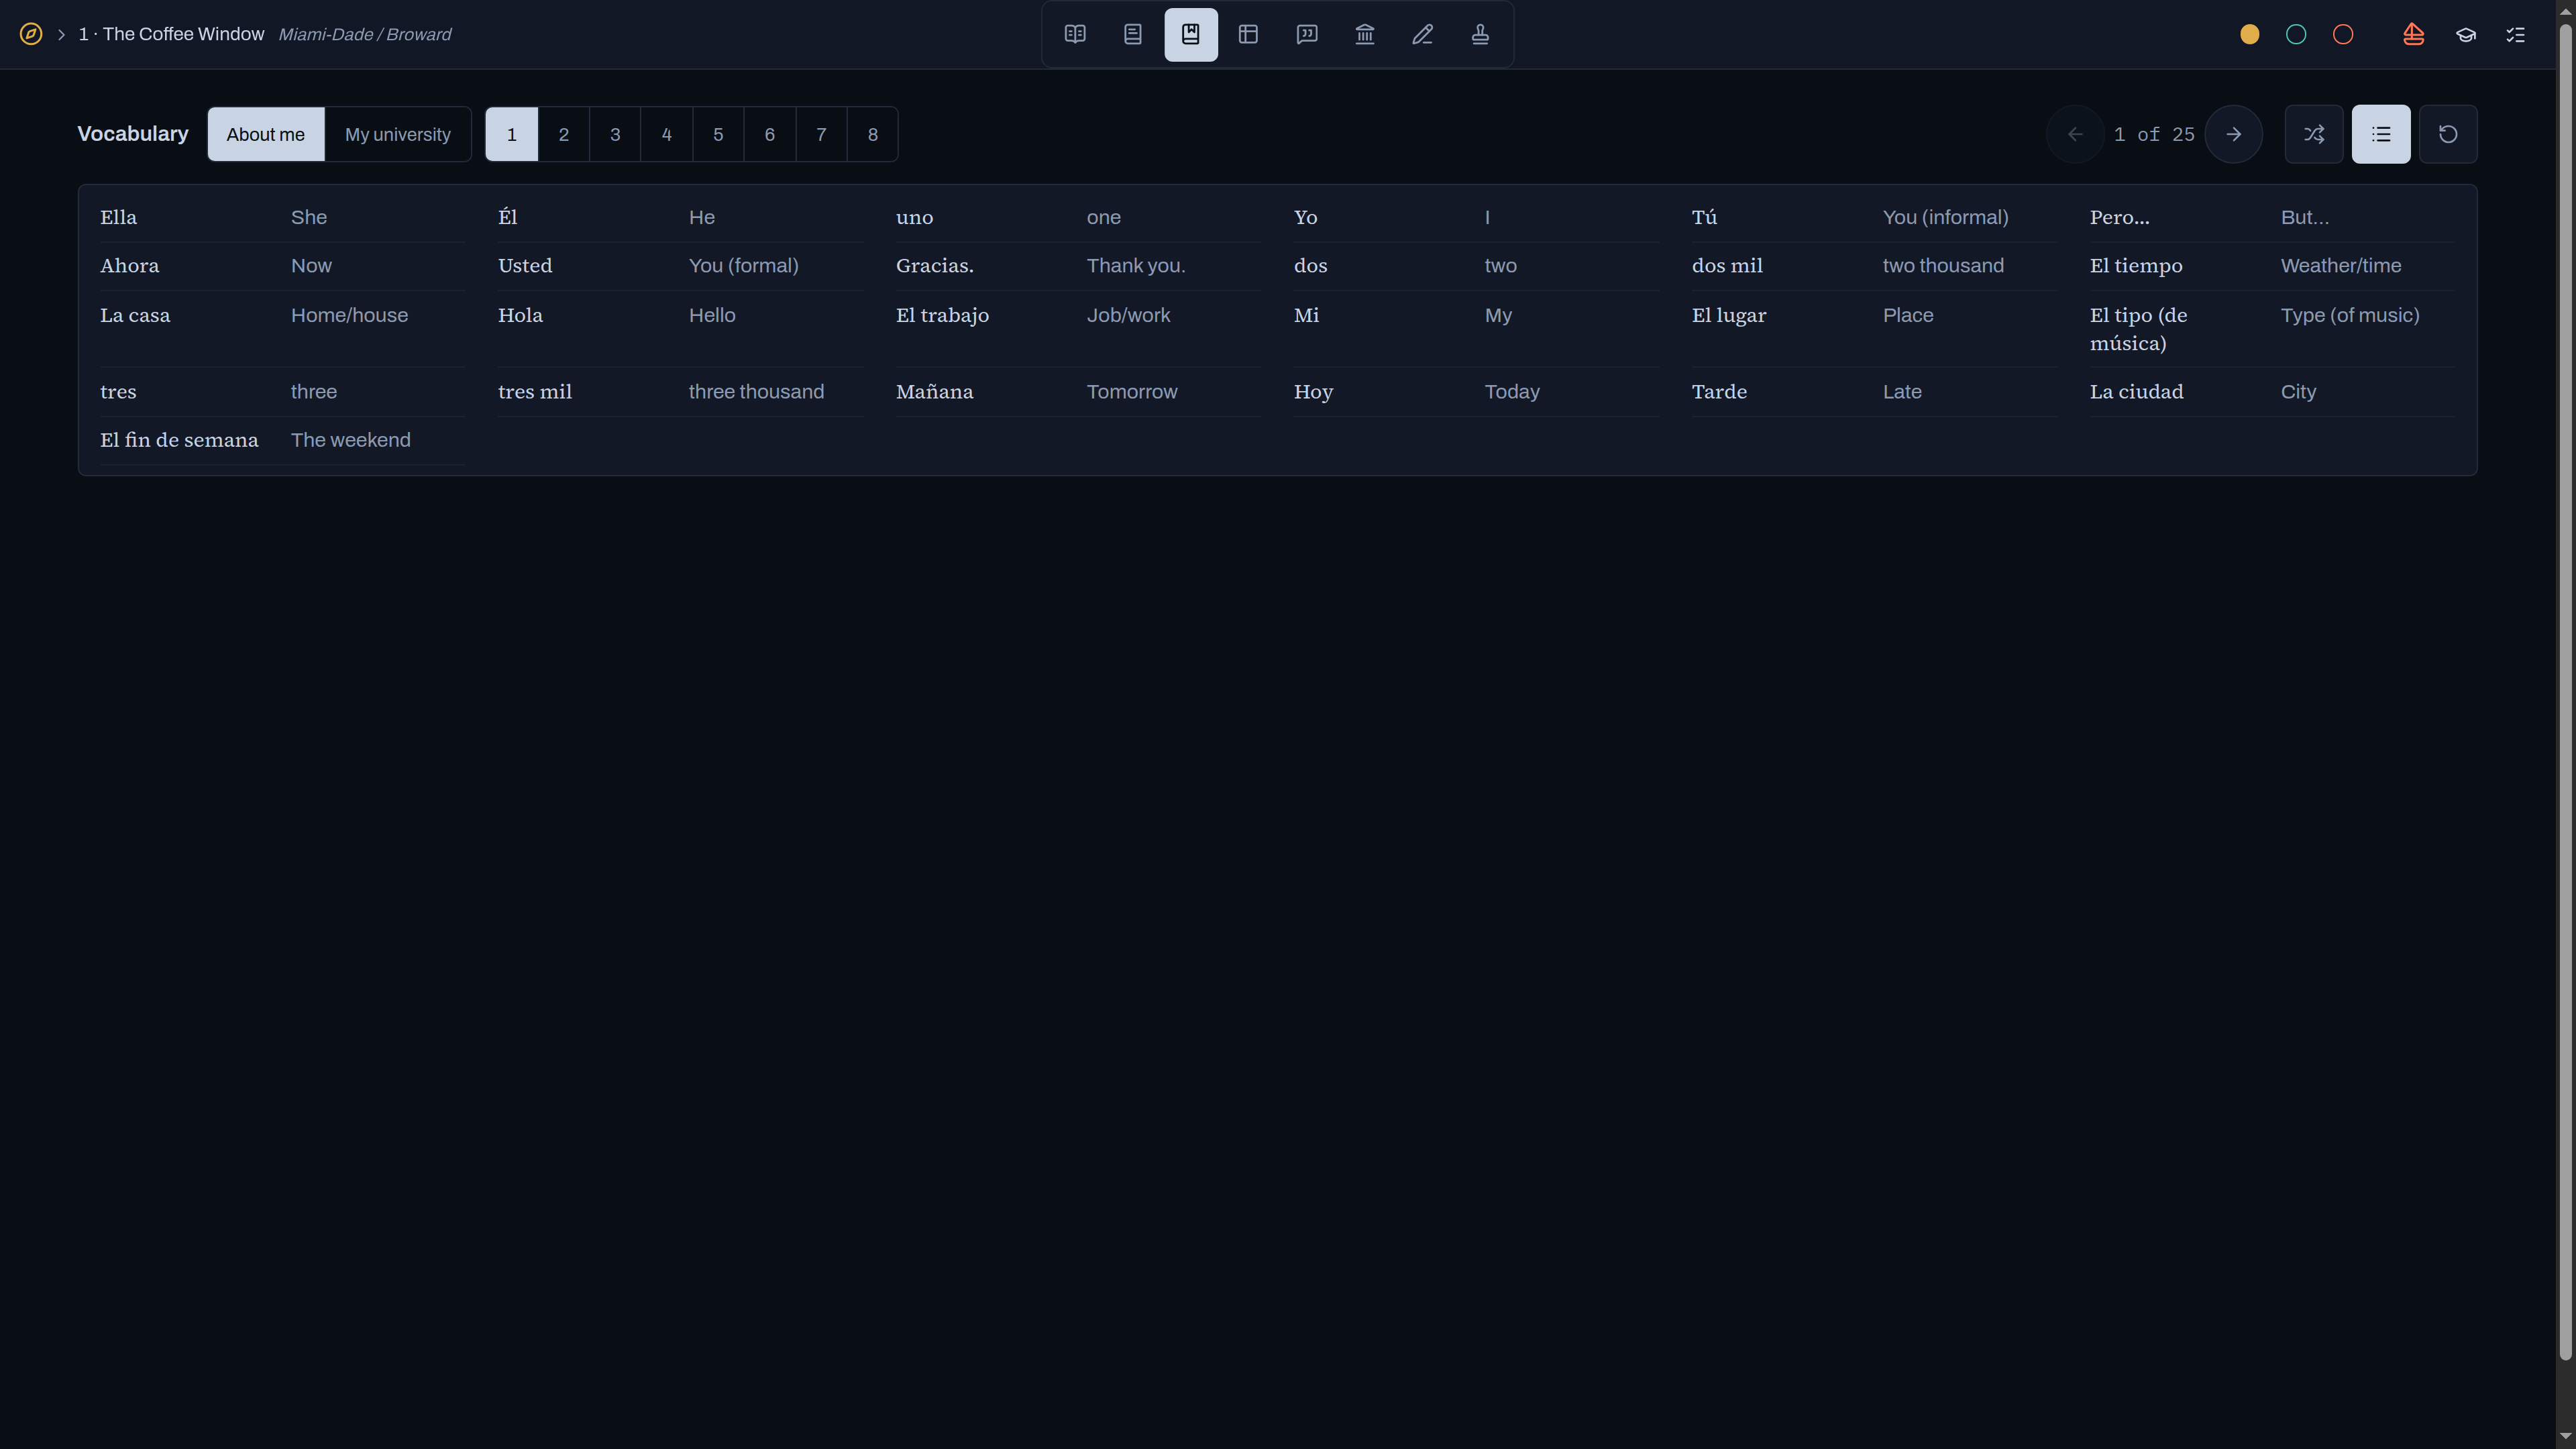The image size is (2576, 1449).
Task: Open the checklist icon
Action: tap(2516, 34)
